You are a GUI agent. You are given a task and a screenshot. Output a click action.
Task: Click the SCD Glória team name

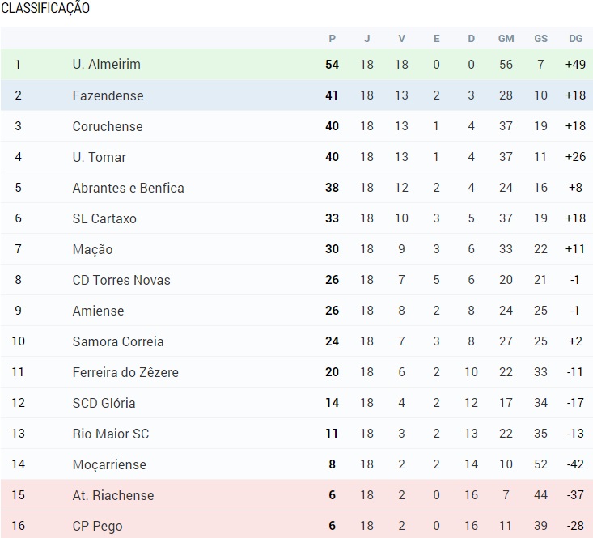tap(104, 403)
